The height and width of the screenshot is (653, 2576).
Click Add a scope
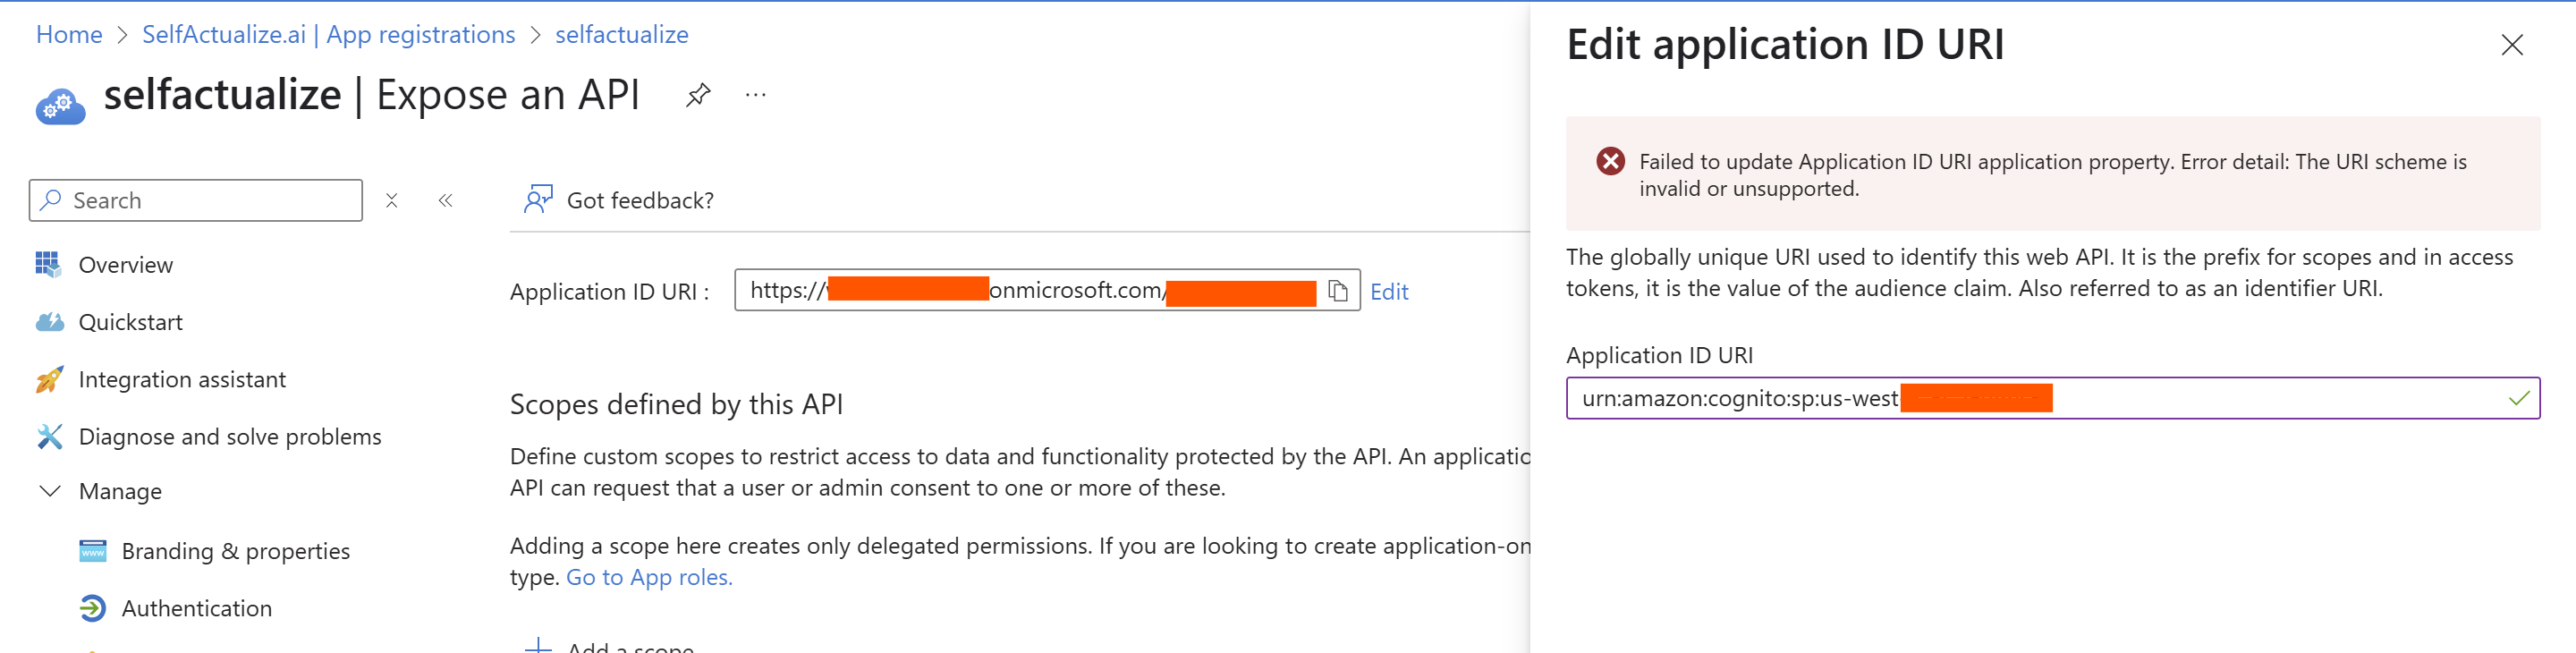tap(610, 647)
